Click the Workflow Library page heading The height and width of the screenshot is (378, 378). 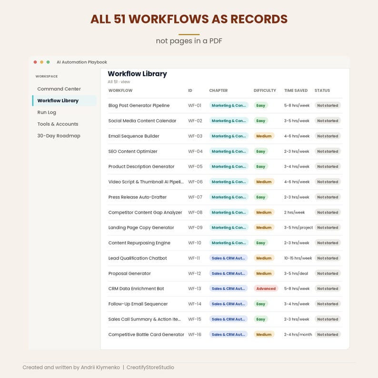pos(137,74)
